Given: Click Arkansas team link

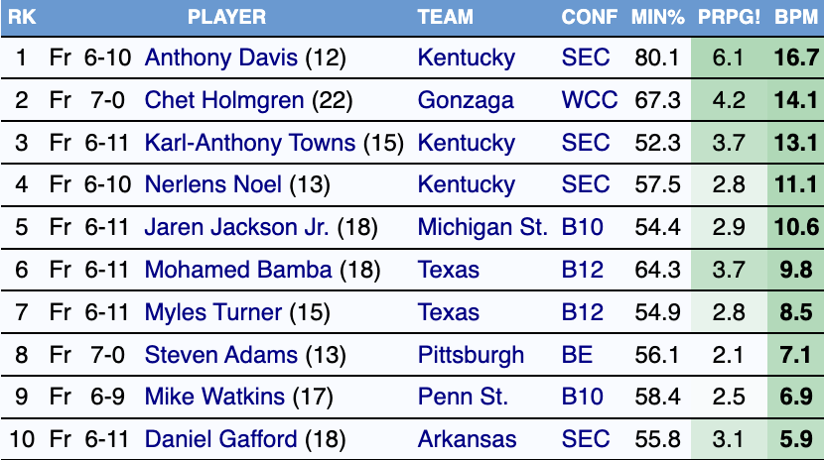Looking at the screenshot, I should click(467, 439).
